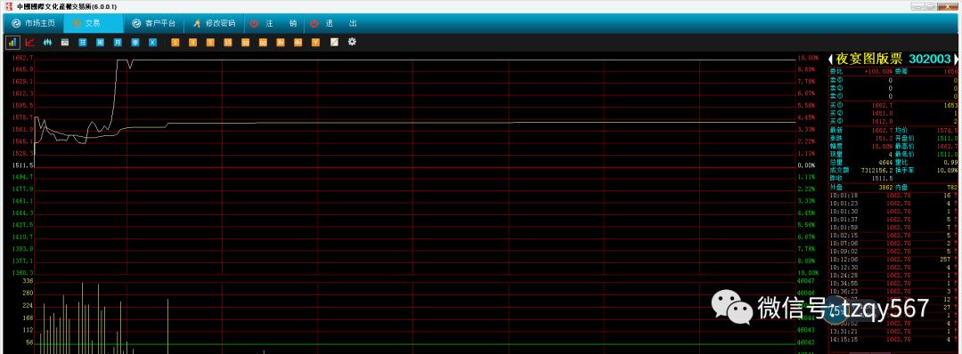Show previous stock with left arrow
Image resolution: width=962 pixels, height=354 pixels.
click(830, 59)
